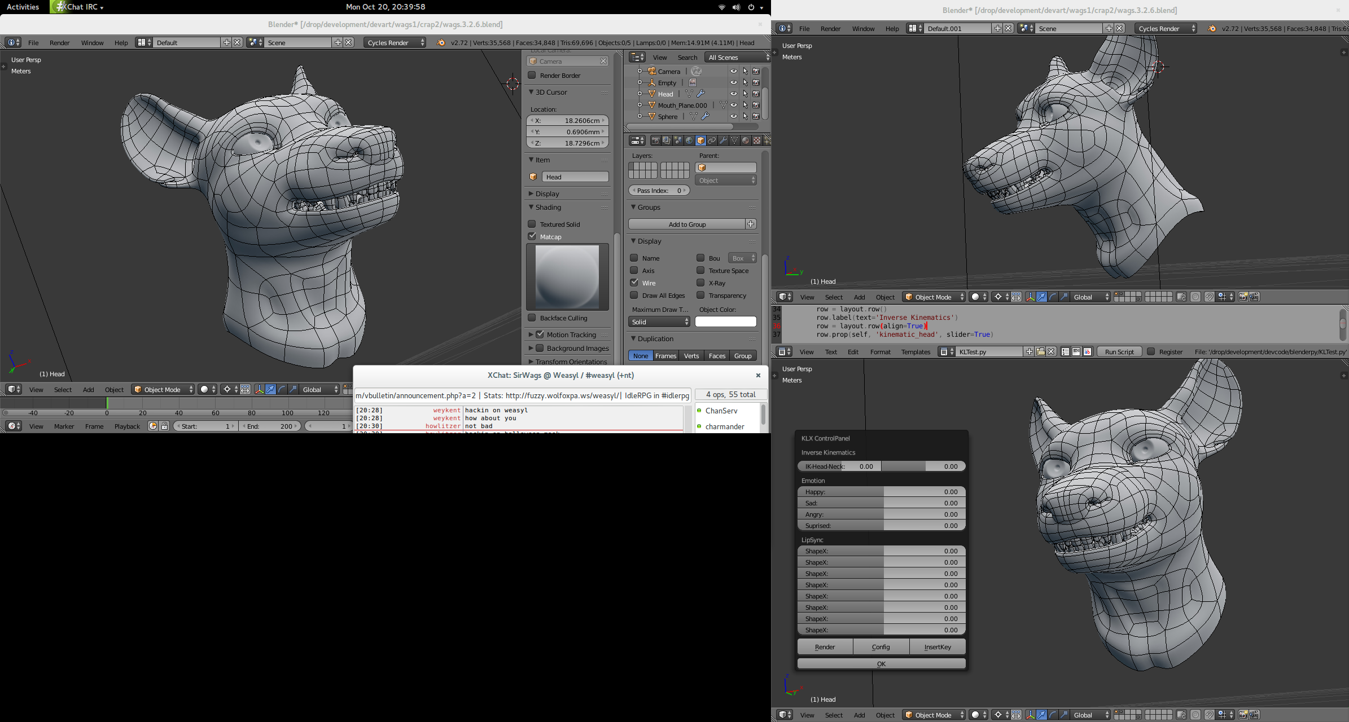Disable the Matcap checkbox
The height and width of the screenshot is (722, 1349).
point(532,236)
